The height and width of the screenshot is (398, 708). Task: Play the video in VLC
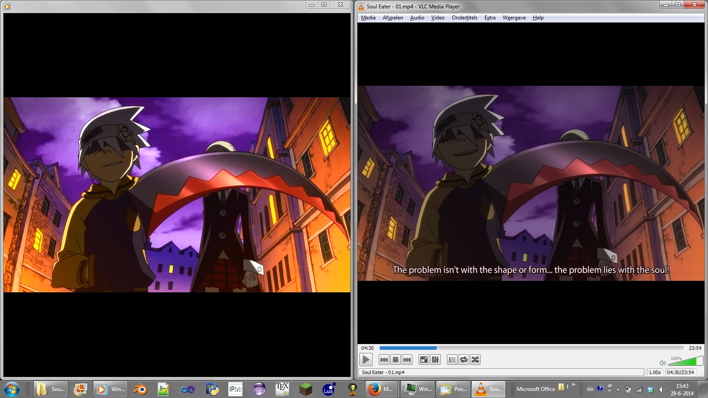click(366, 360)
